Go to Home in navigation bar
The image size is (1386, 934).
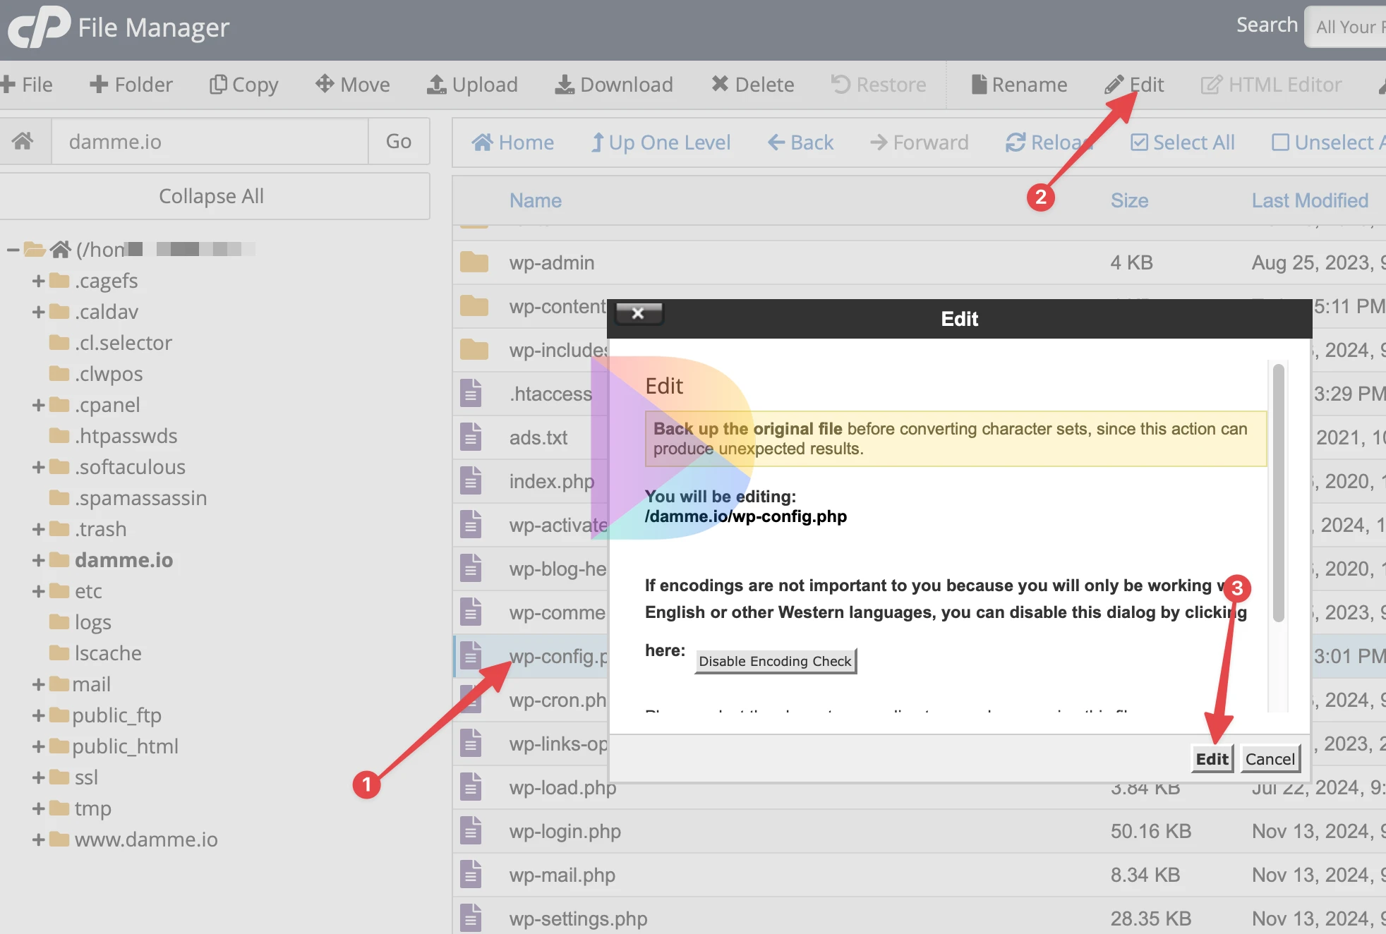(512, 142)
